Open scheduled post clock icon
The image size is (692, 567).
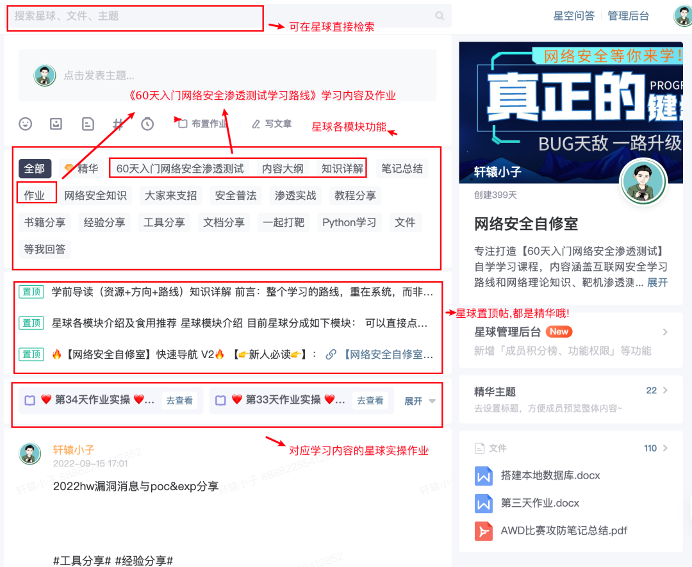[x=147, y=124]
